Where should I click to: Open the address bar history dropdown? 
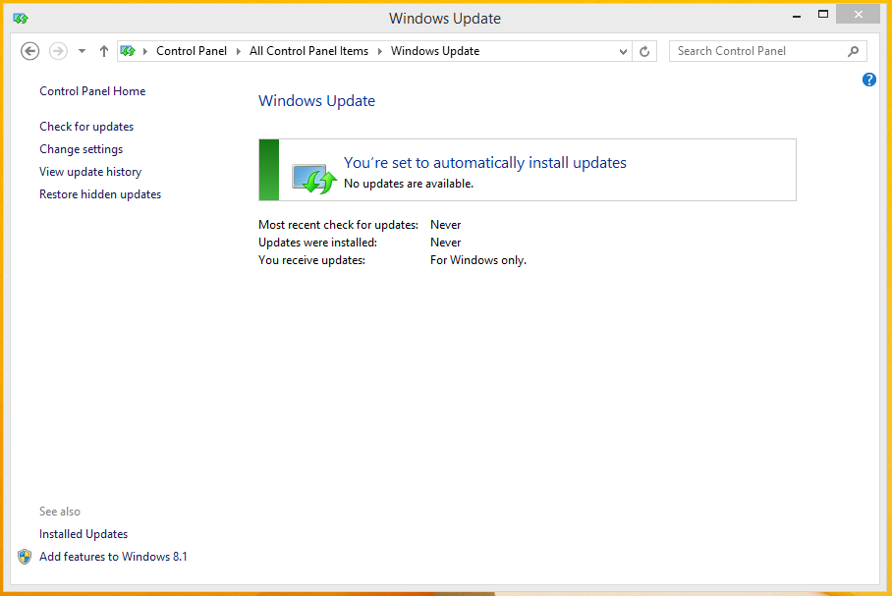[x=623, y=51]
